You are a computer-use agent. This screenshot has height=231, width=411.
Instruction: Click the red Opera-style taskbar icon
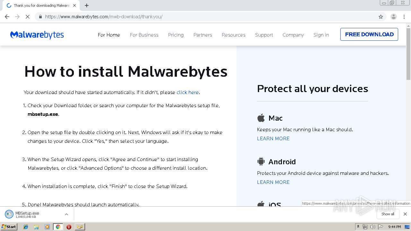(69, 227)
